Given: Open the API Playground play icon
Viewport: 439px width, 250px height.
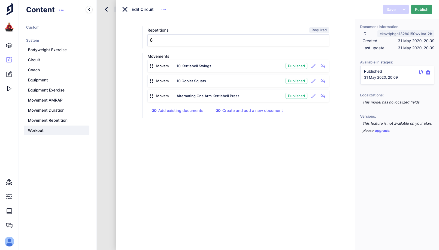Looking at the screenshot, I should point(9,89).
